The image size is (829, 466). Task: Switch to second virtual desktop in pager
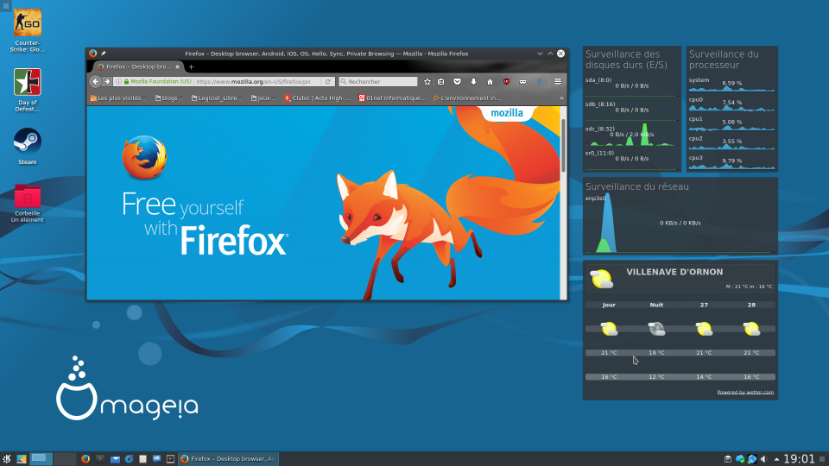pos(65,458)
